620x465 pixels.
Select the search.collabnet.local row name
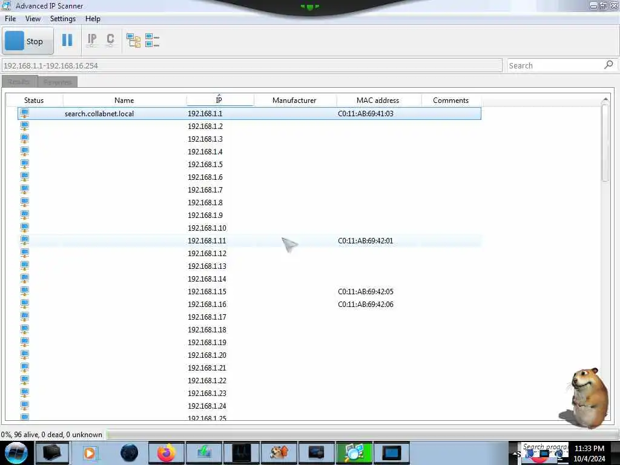99,113
